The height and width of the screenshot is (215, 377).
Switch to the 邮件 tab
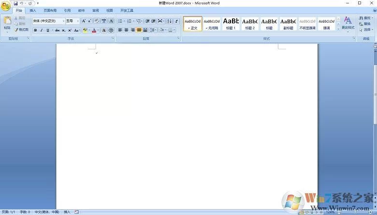click(82, 10)
